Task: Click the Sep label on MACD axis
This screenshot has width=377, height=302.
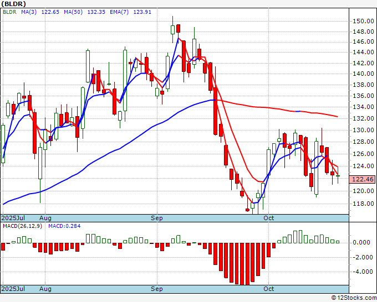Action: (157, 289)
